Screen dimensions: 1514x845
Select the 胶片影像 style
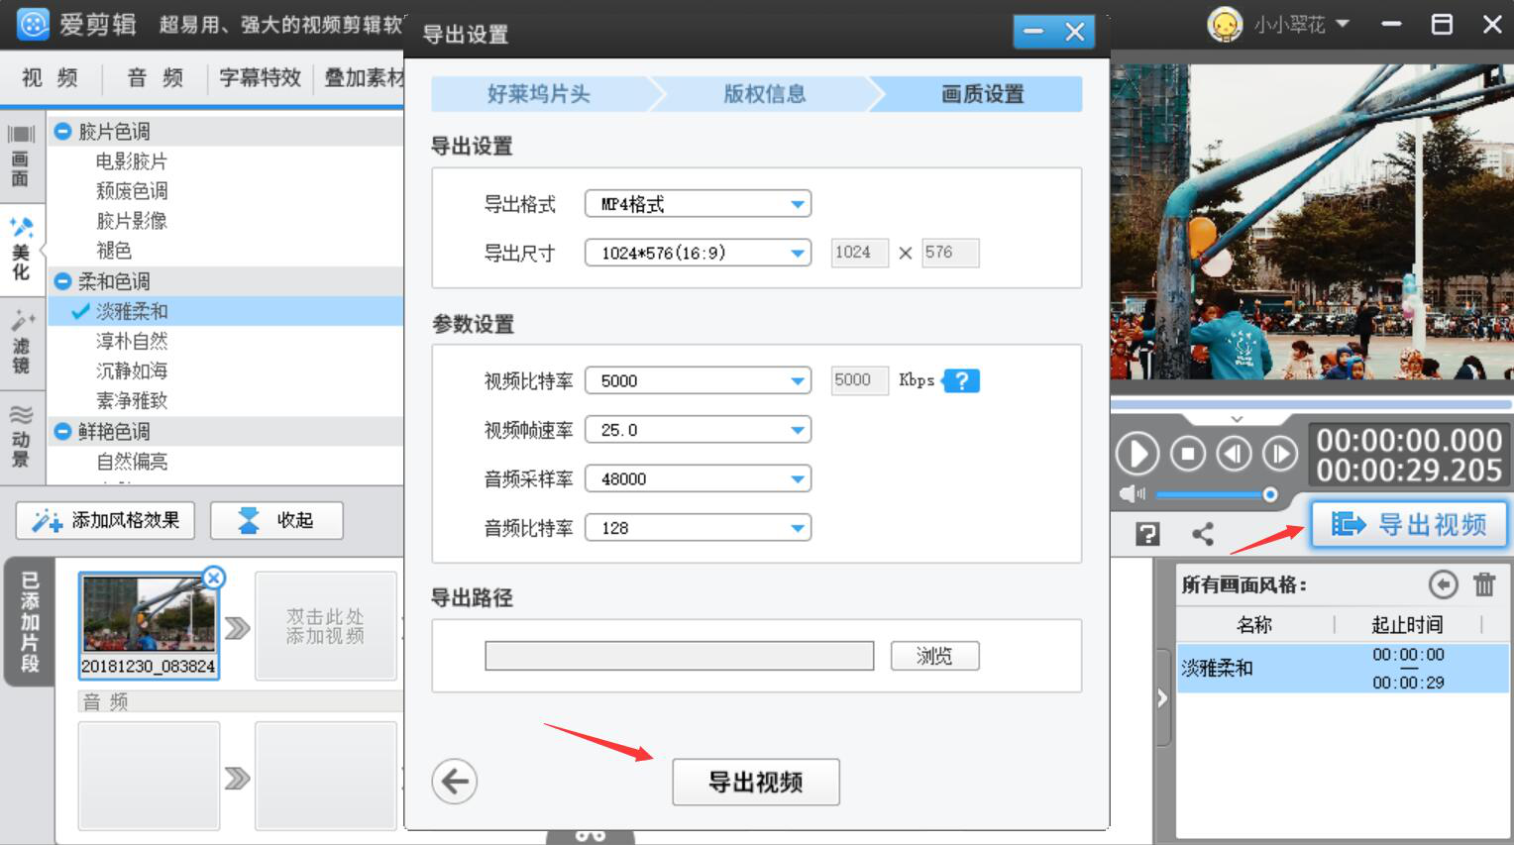point(132,221)
